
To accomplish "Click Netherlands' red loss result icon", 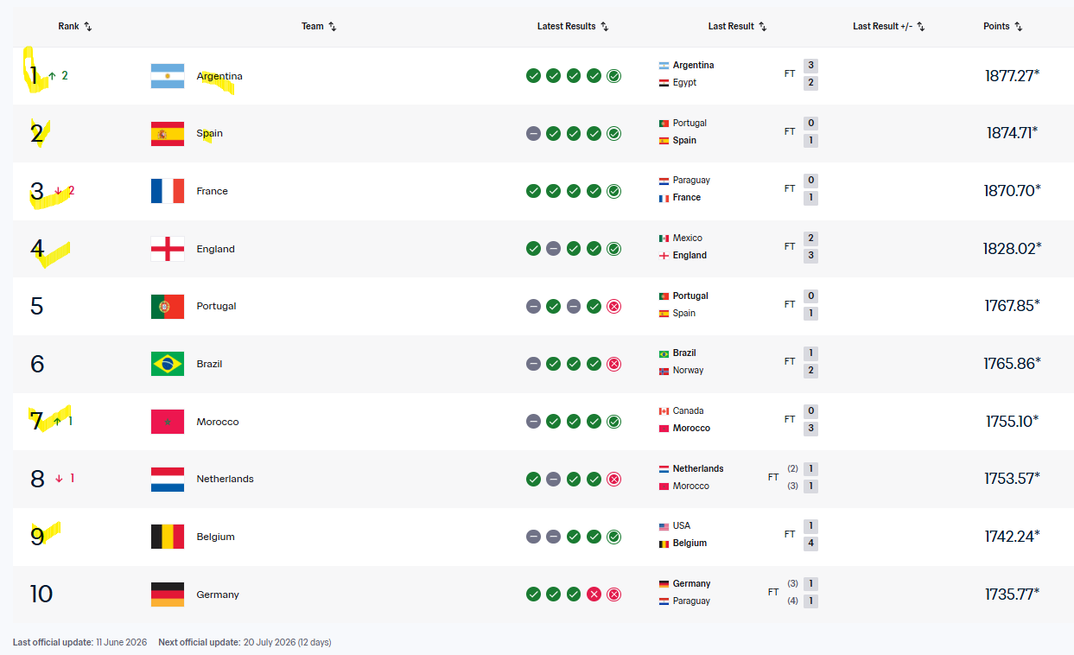I will pyautogui.click(x=614, y=479).
